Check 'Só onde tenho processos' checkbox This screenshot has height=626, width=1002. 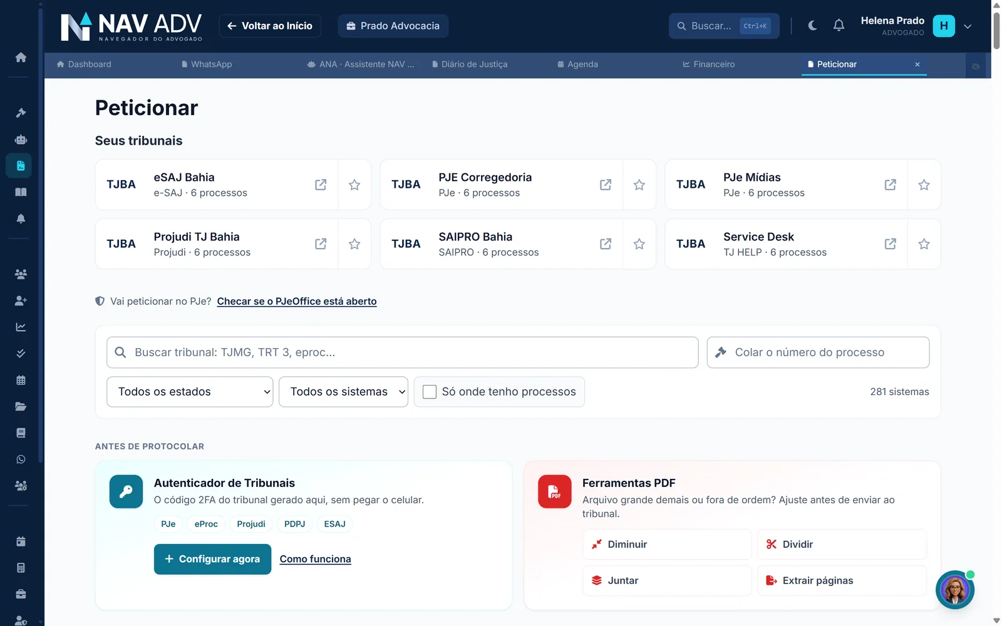tap(430, 392)
